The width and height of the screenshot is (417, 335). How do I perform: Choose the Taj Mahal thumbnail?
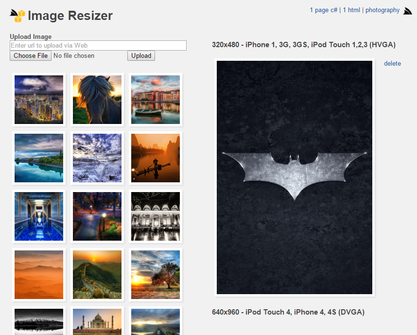click(x=97, y=321)
